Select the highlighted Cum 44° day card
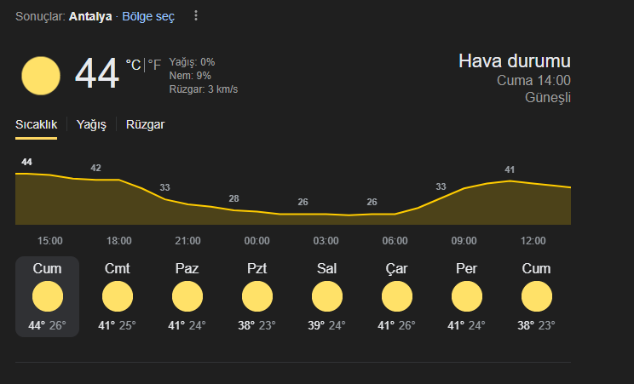This screenshot has width=634, height=384. tap(48, 296)
